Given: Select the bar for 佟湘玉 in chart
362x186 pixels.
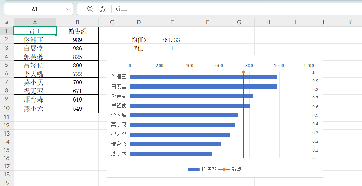Looking at the screenshot, I should click(203, 77).
